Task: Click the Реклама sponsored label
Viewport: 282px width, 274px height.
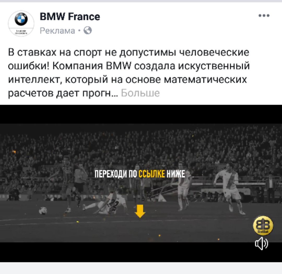Action: (x=57, y=31)
